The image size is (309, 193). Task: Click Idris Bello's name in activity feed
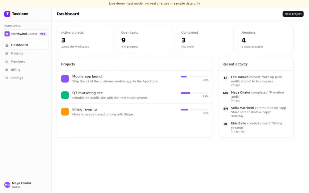click(x=239, y=123)
